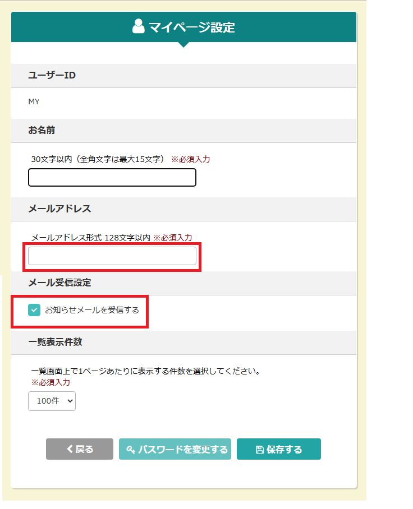Click the user profile icon in header
The height and width of the screenshot is (509, 413).
point(139,26)
